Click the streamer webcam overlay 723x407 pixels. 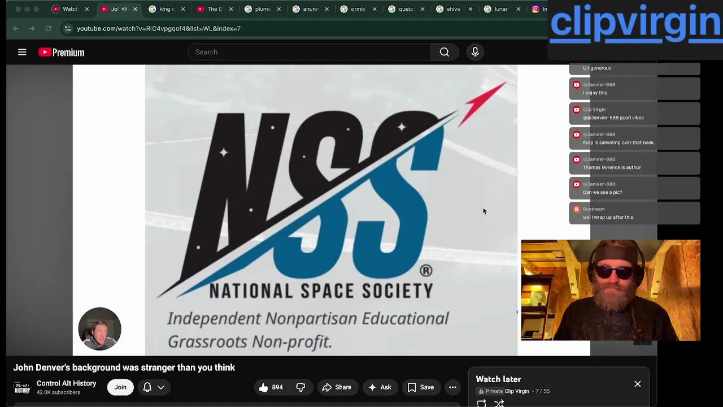[611, 290]
